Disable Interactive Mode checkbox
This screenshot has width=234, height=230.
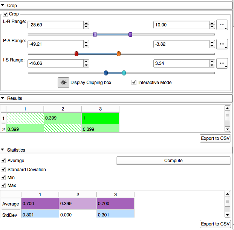[x=134, y=83]
